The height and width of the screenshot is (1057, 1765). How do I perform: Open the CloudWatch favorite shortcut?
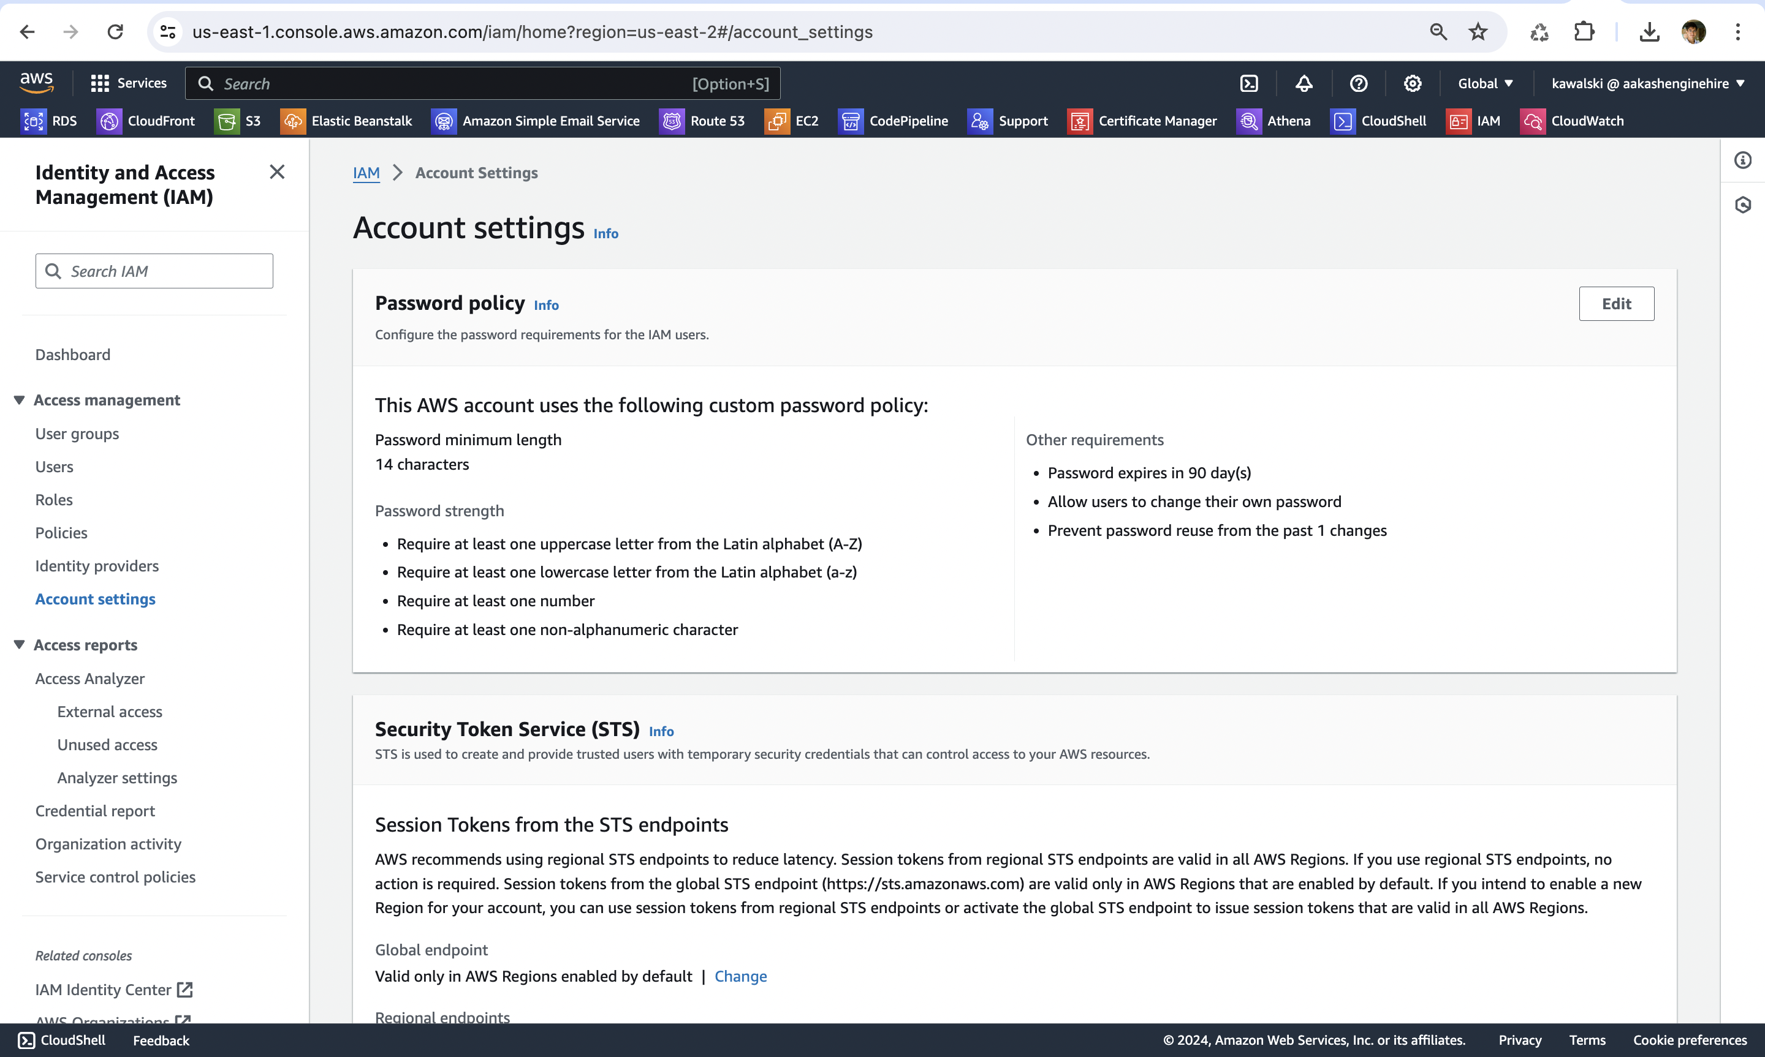coord(1573,121)
